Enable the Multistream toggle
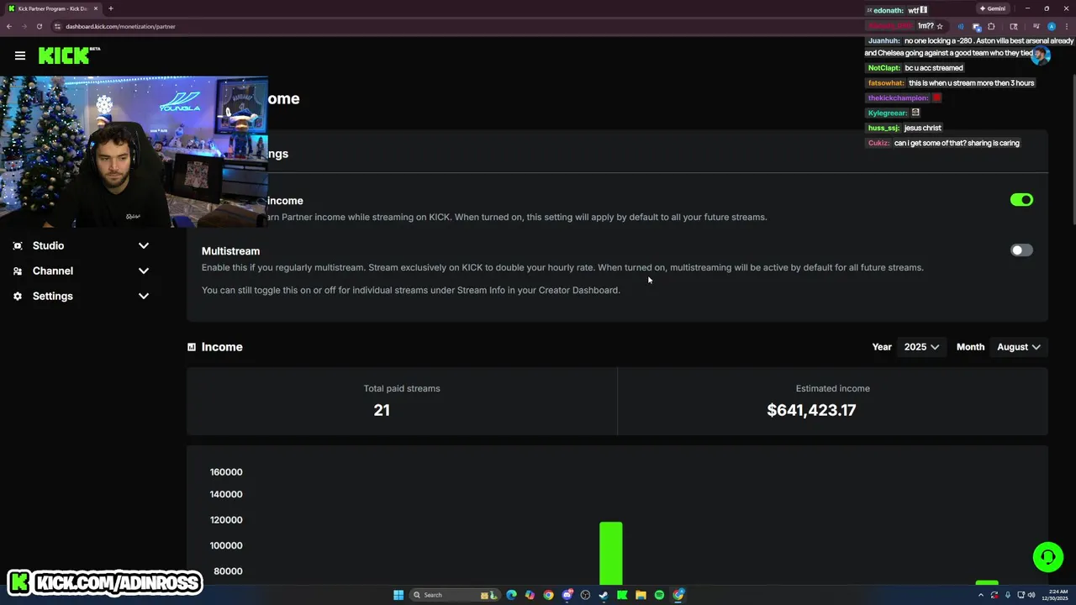 (1021, 250)
